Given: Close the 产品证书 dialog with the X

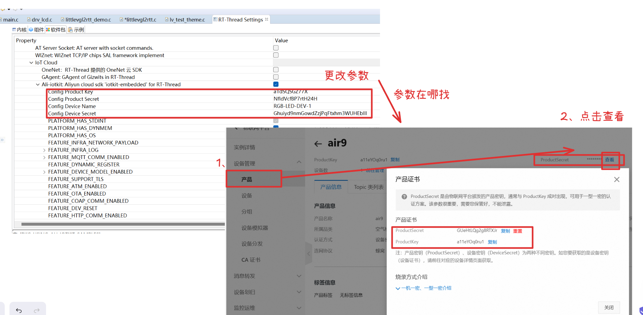Looking at the screenshot, I should tap(617, 180).
